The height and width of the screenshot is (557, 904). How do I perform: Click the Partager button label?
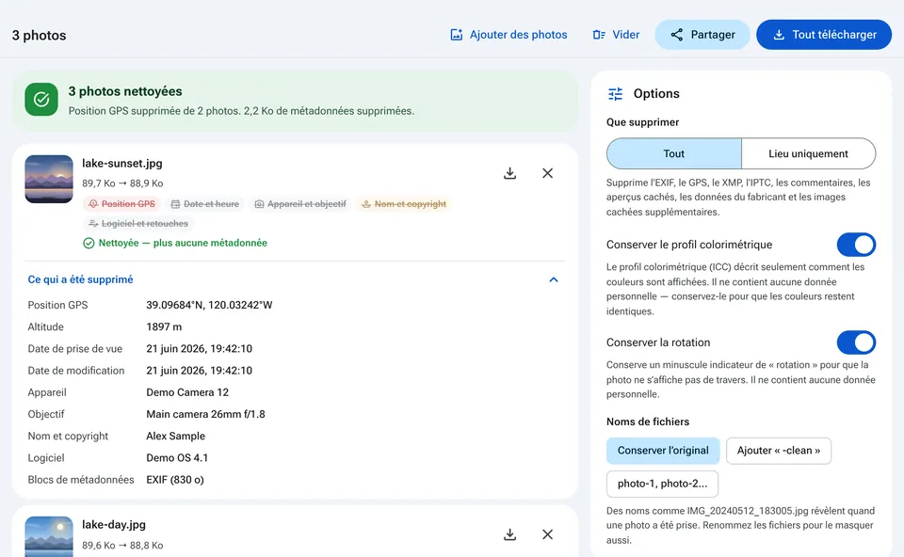713,35
